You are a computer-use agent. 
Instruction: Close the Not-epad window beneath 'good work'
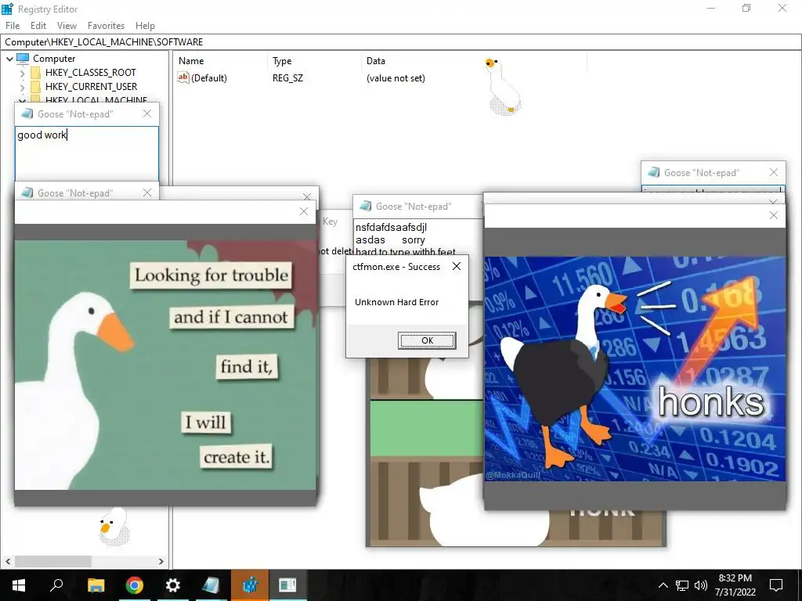coord(147,193)
